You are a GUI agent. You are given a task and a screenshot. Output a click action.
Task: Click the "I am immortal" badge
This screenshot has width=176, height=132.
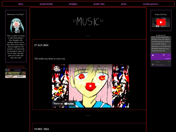tap(16, 67)
